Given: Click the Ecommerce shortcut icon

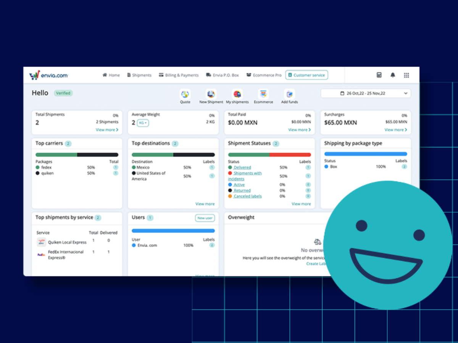Looking at the screenshot, I should [x=263, y=94].
